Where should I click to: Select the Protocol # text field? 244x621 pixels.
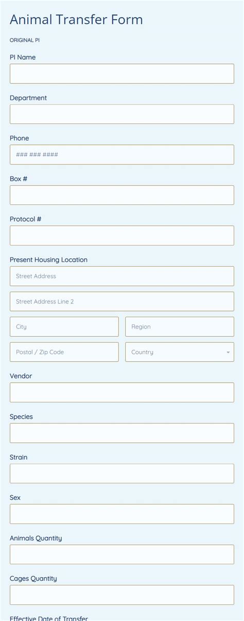pyautogui.click(x=122, y=236)
